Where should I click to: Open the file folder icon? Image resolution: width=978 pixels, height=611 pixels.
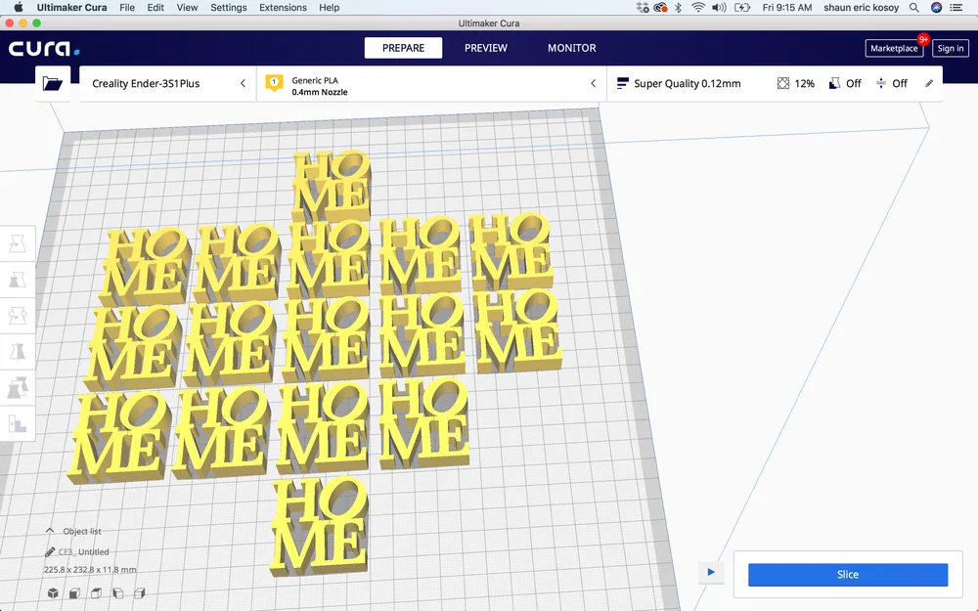point(53,83)
